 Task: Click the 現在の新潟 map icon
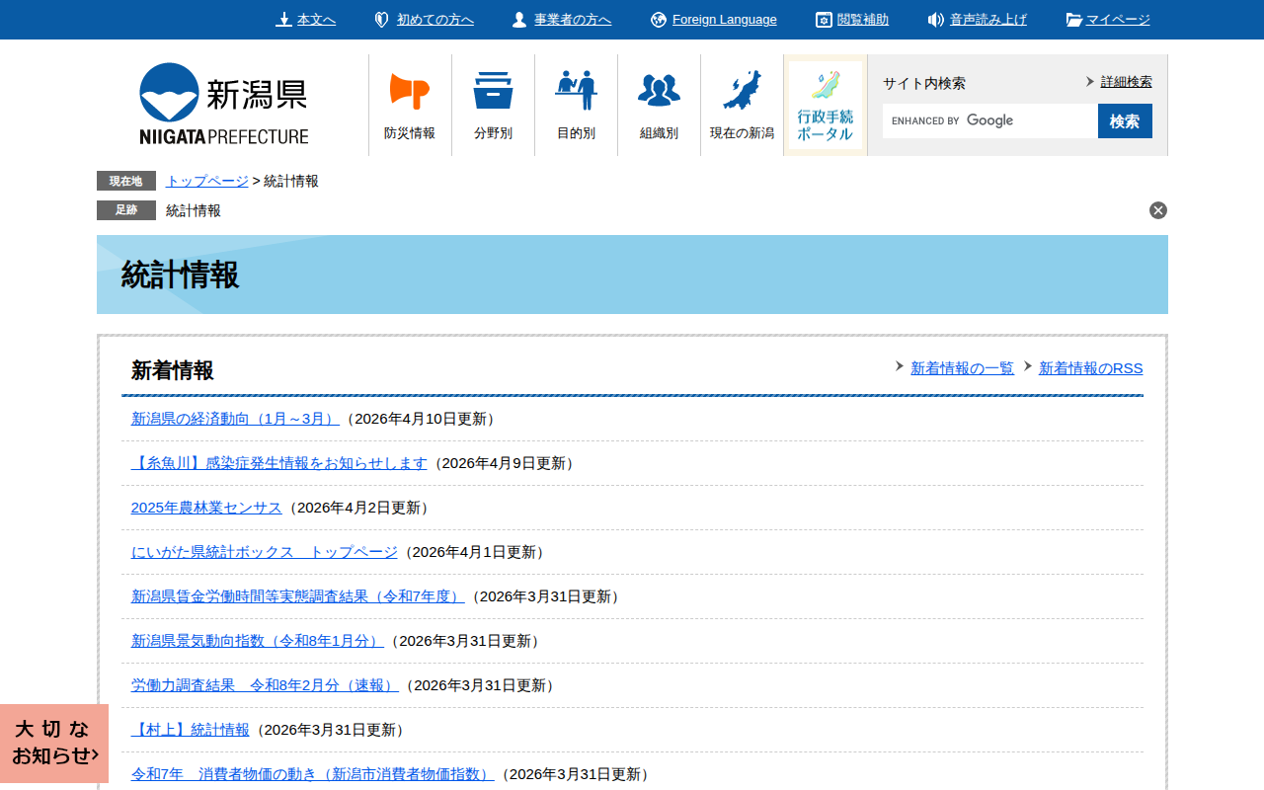742,92
